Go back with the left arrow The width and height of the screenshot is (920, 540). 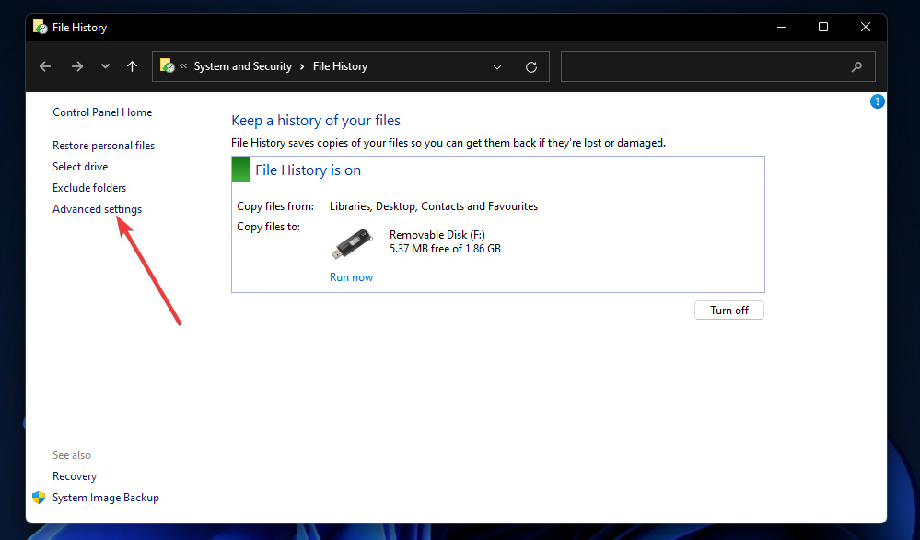(x=45, y=66)
